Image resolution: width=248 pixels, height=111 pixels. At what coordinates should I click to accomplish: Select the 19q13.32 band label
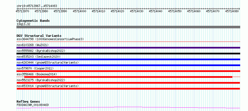[x=23, y=24]
